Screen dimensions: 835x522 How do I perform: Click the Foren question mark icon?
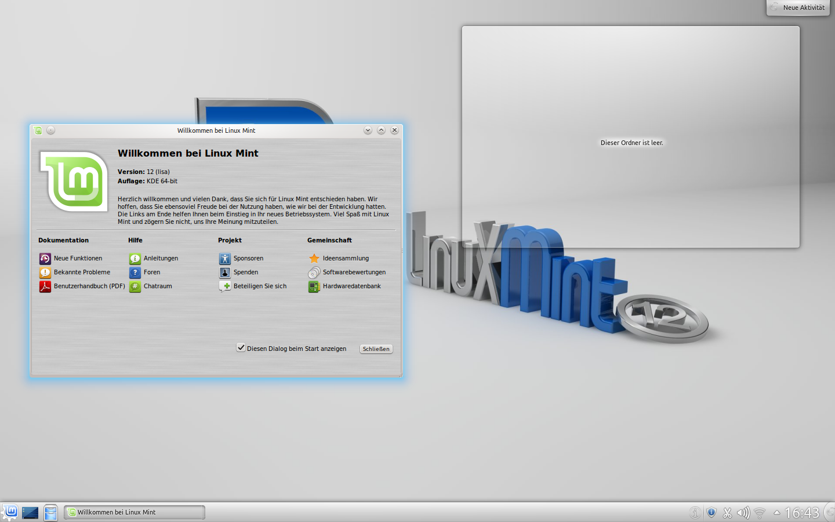135,273
